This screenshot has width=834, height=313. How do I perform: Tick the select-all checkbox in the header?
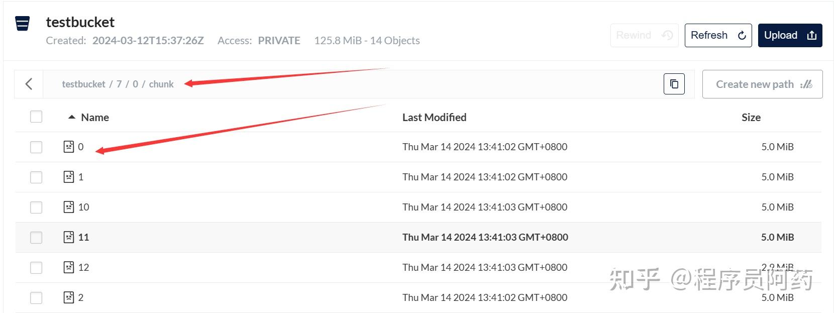click(36, 117)
